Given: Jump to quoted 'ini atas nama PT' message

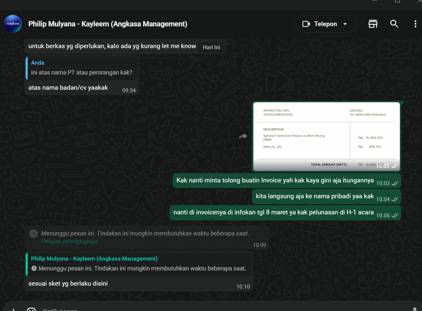Looking at the screenshot, I should (82, 68).
